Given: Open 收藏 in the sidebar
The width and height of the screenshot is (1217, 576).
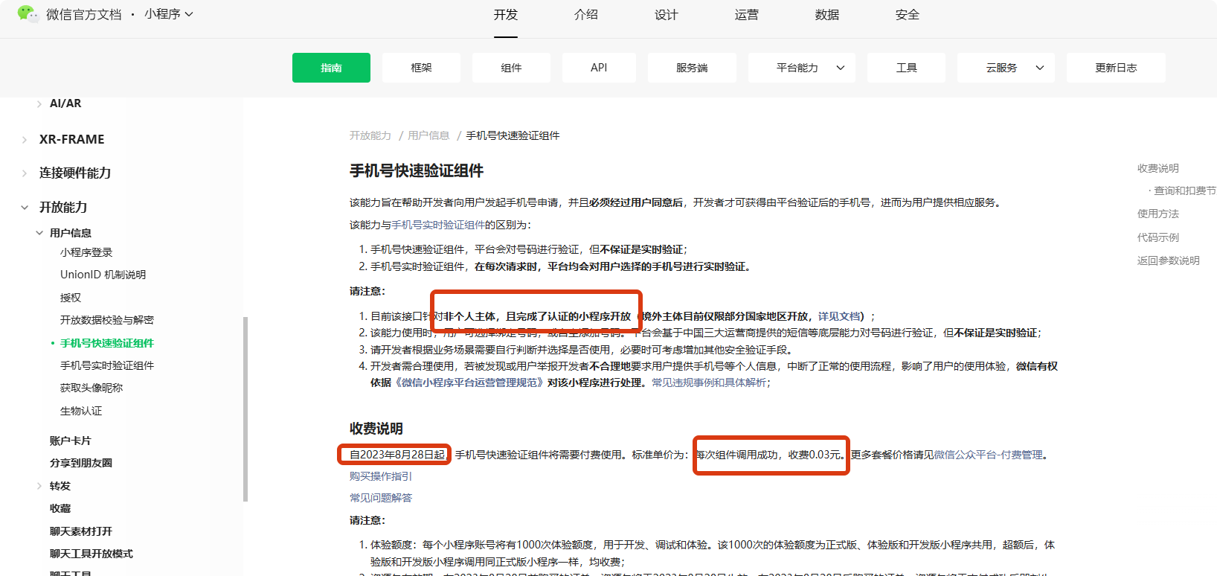Looking at the screenshot, I should (x=60, y=508).
